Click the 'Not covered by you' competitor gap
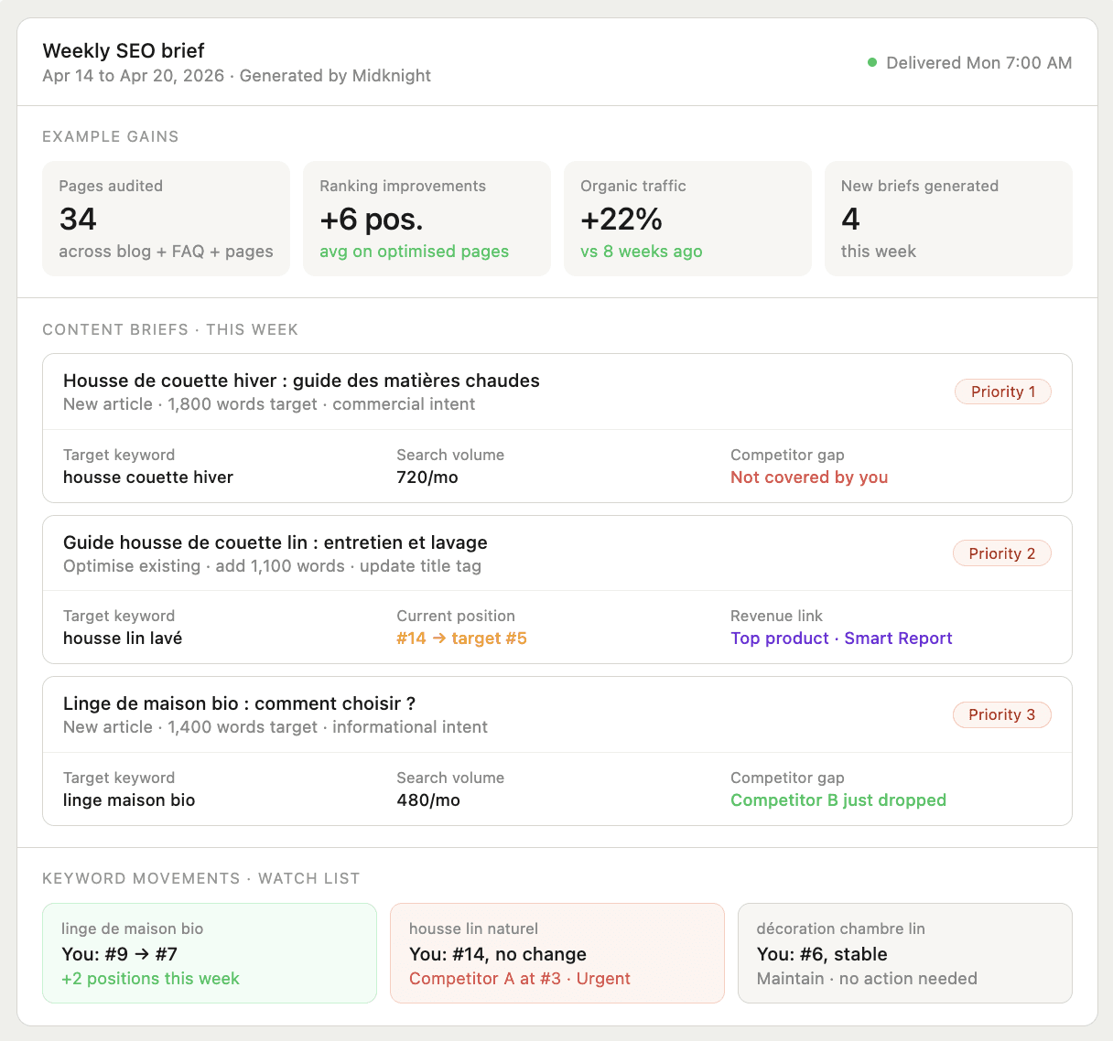 click(809, 477)
